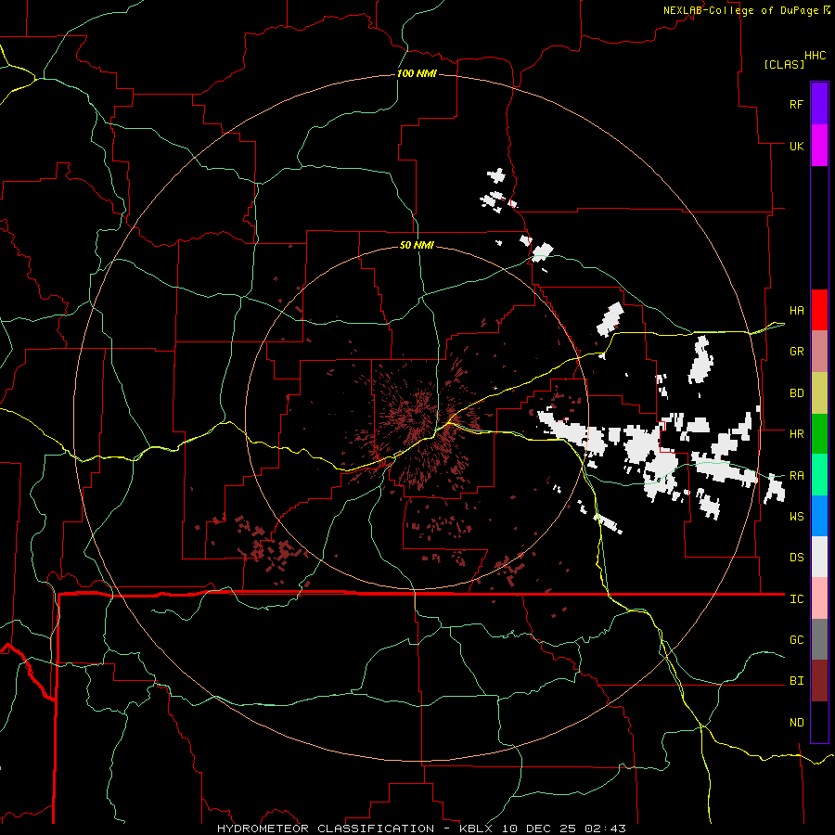Click the GC legend label

796,640
